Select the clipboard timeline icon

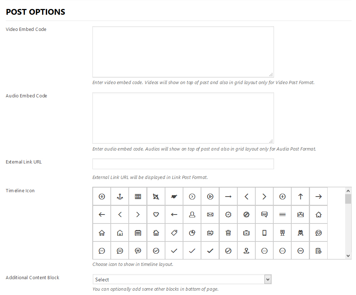tap(319, 251)
